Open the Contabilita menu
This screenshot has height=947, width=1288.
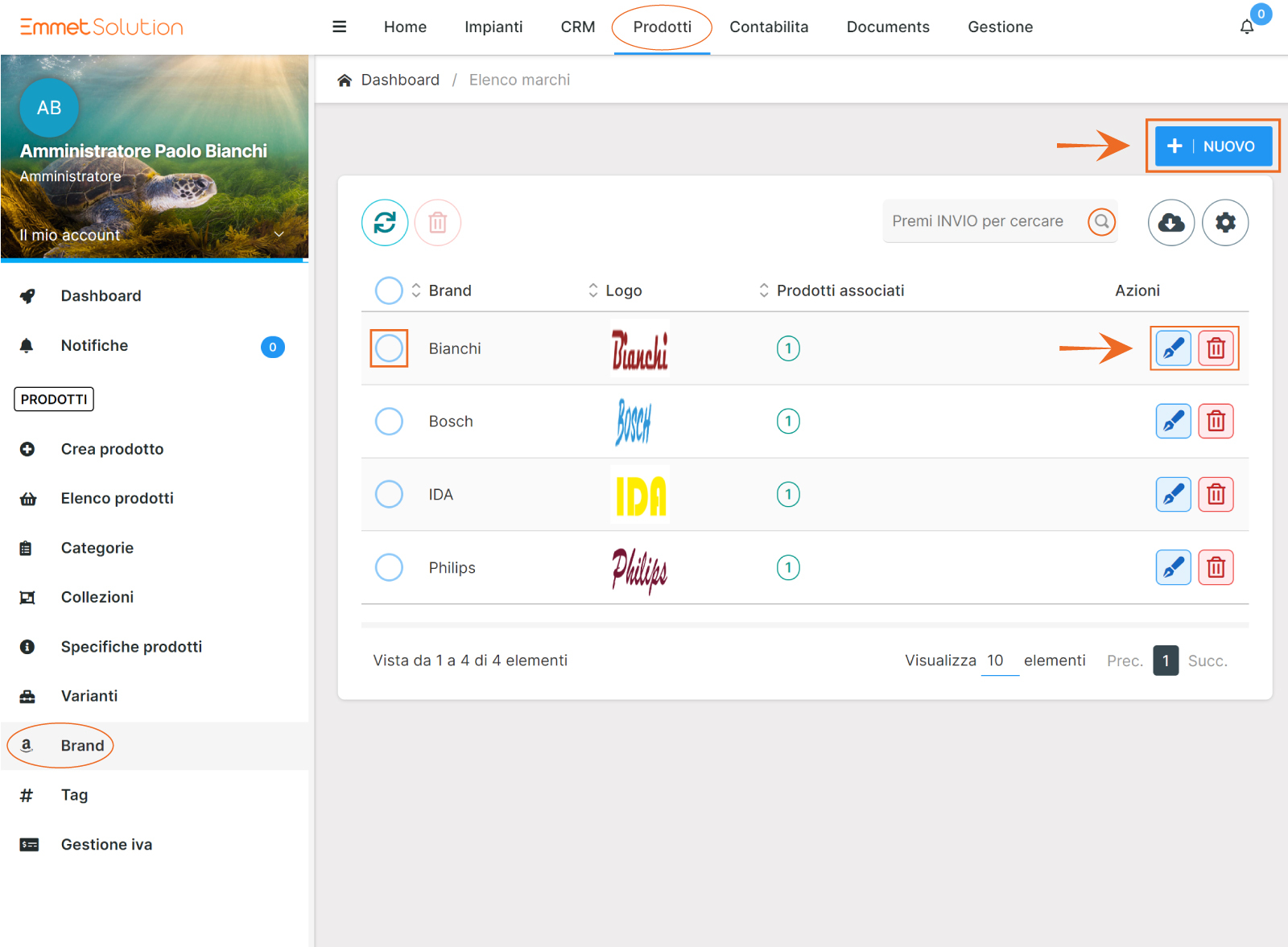coord(768,27)
